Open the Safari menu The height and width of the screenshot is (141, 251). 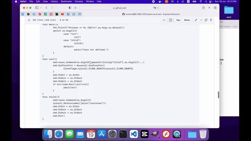pos(23,2)
